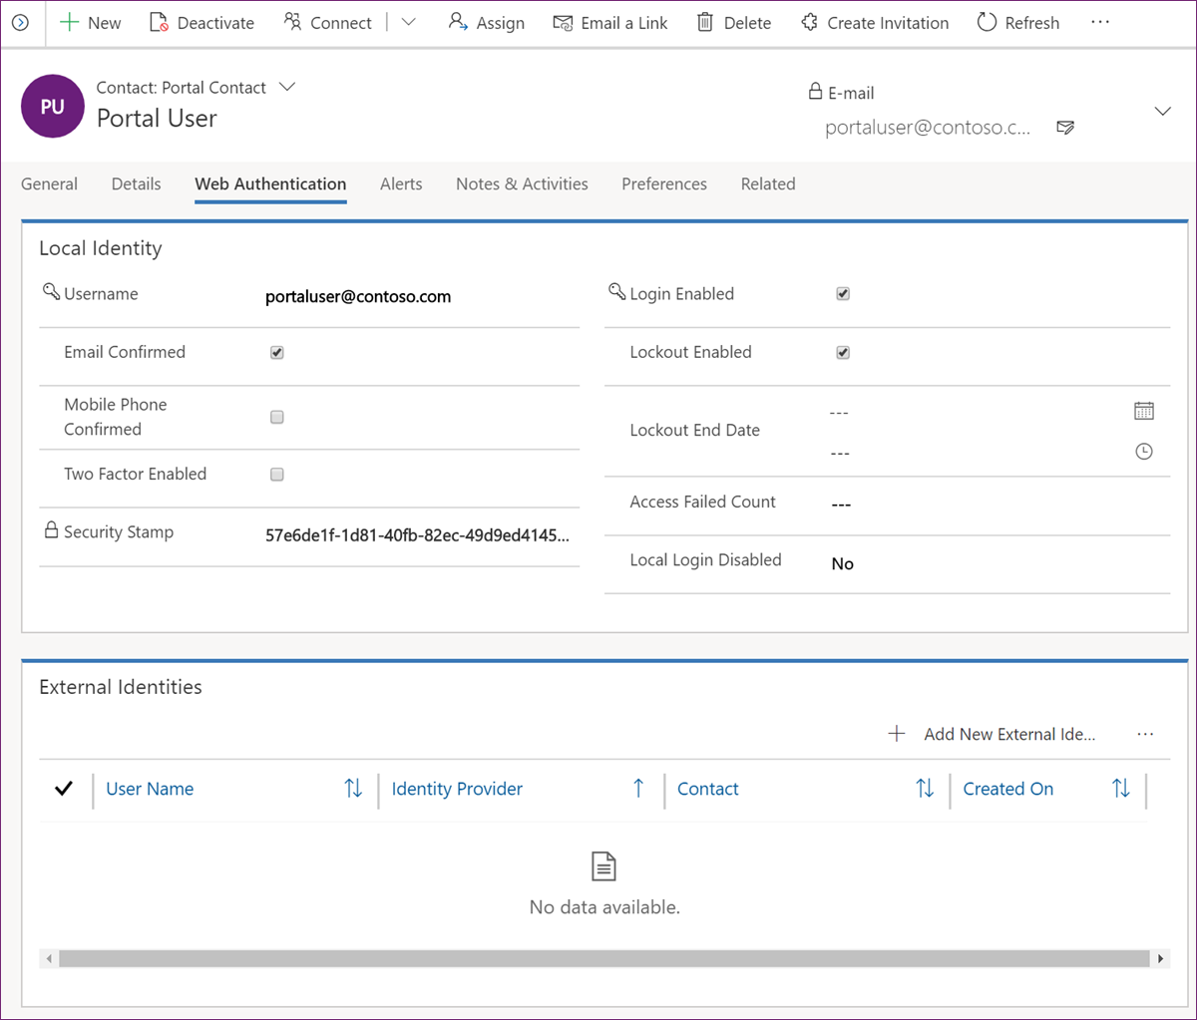This screenshot has height=1020, width=1197.
Task: Click Add New External Identity button
Action: pos(993,734)
